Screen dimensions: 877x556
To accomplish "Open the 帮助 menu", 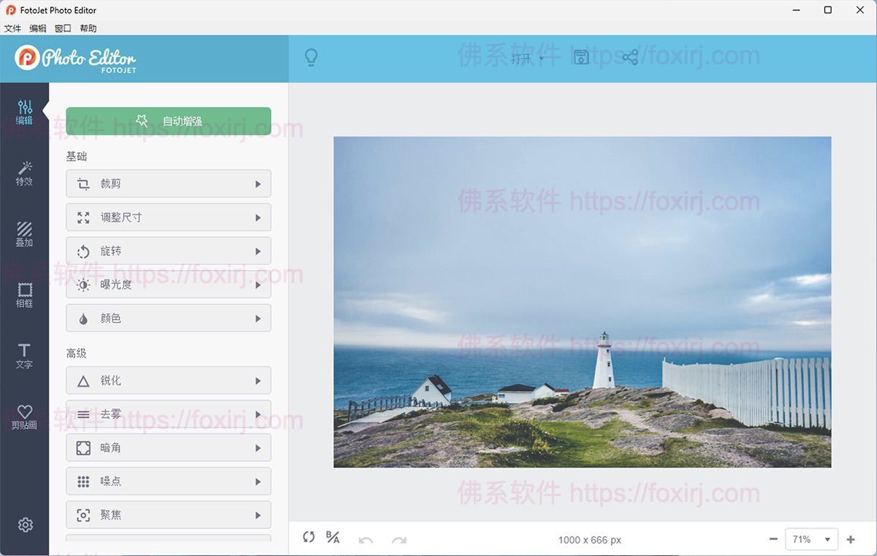I will [x=87, y=28].
